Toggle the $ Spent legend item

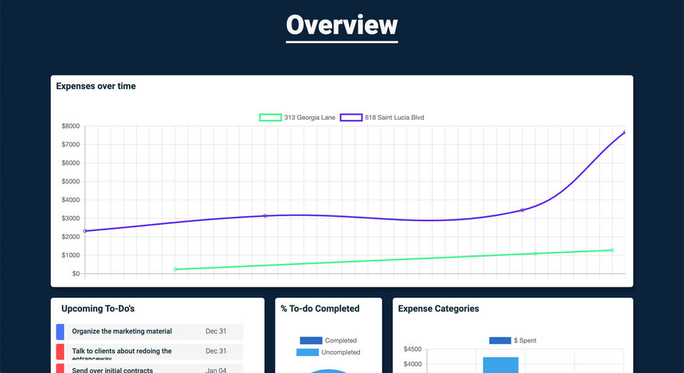tap(512, 341)
